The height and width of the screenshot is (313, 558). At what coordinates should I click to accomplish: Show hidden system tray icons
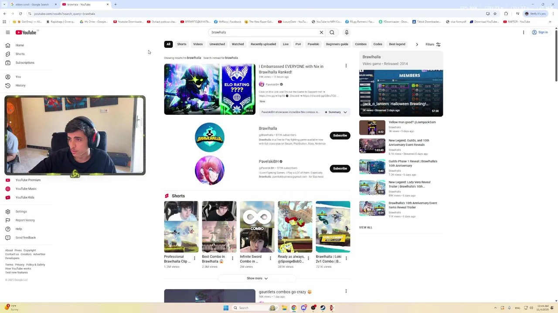(496, 308)
